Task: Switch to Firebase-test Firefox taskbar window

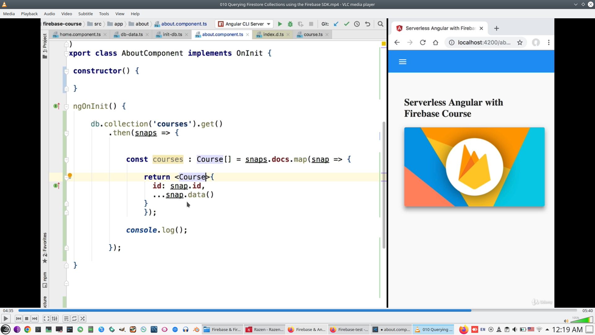Action: point(349,329)
